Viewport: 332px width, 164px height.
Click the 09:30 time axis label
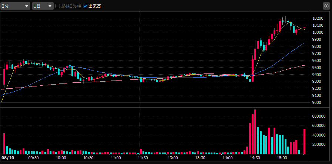coord(33,158)
